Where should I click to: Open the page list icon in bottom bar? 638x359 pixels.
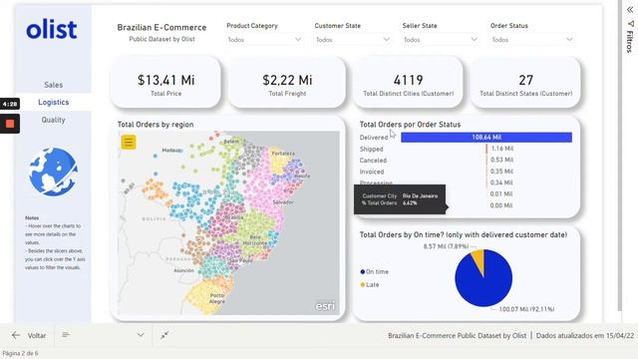pos(66,335)
